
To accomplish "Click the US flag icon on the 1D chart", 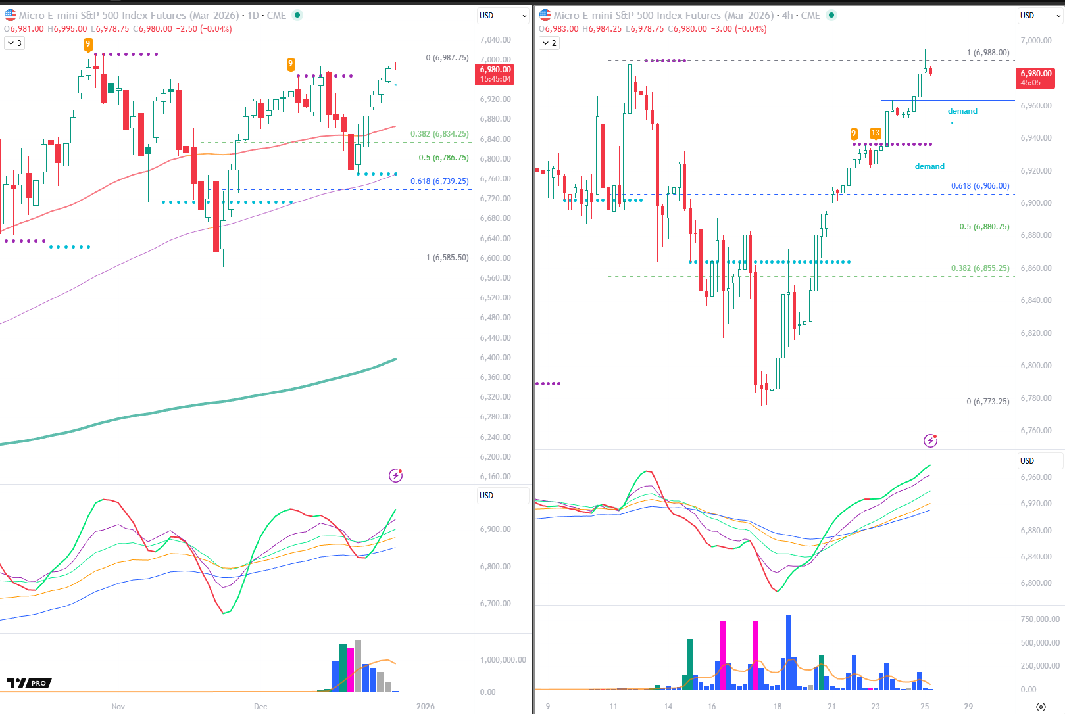I will pyautogui.click(x=11, y=15).
